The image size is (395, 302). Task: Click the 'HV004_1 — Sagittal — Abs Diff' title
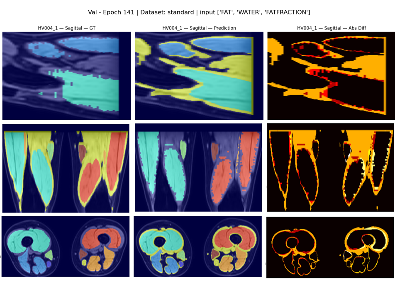(x=331, y=28)
